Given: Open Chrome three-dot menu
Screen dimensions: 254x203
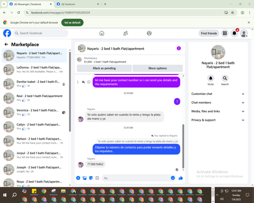Looking at the screenshot, I should pos(249,13).
